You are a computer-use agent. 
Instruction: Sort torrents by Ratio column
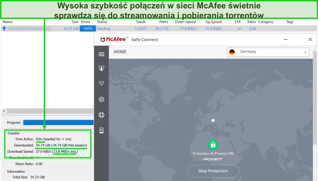pyautogui.click(x=251, y=22)
